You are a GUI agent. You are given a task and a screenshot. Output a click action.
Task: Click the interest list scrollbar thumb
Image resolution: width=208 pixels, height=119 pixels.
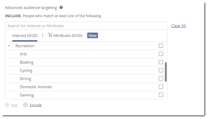click(166, 72)
